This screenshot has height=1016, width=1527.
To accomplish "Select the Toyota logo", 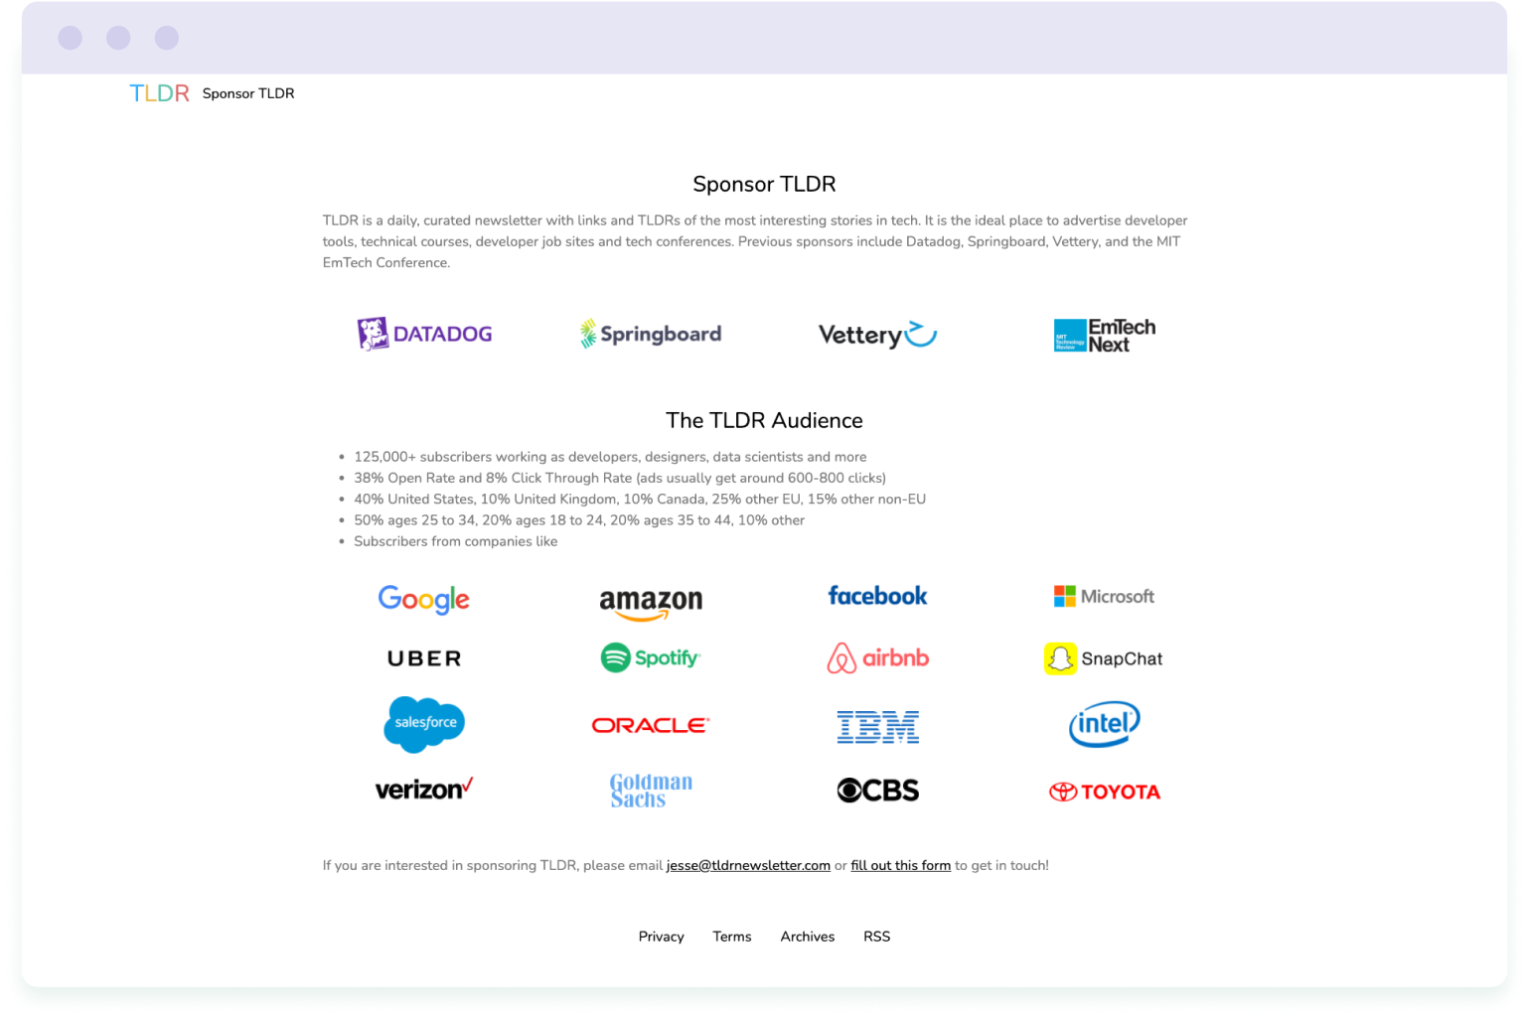I will click(1104, 792).
